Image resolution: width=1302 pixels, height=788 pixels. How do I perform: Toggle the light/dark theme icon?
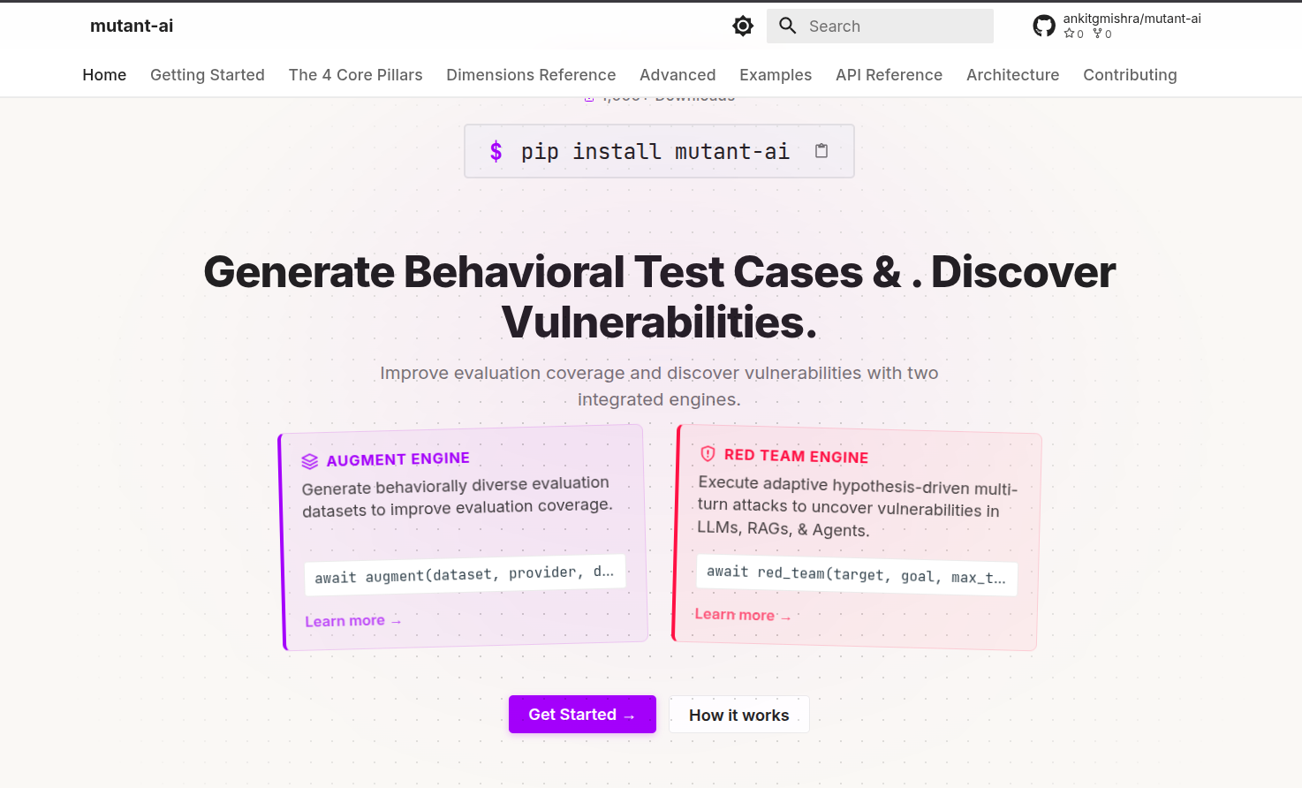(x=743, y=27)
